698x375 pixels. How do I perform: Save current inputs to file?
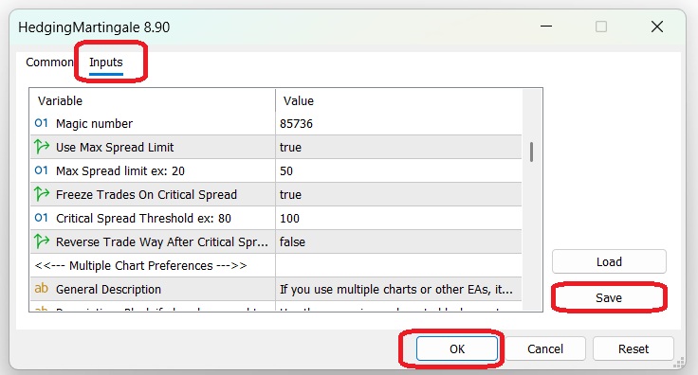pyautogui.click(x=609, y=297)
